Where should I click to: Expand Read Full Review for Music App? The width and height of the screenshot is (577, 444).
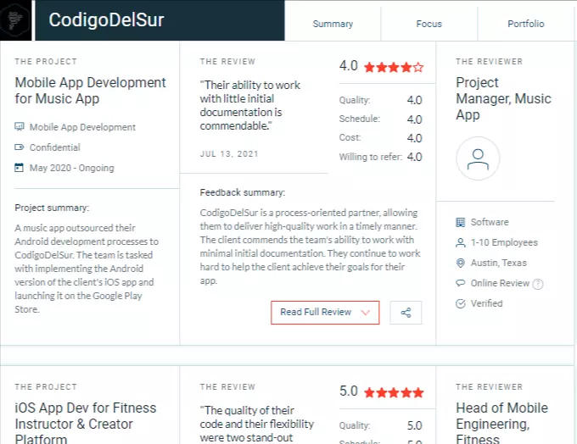325,313
